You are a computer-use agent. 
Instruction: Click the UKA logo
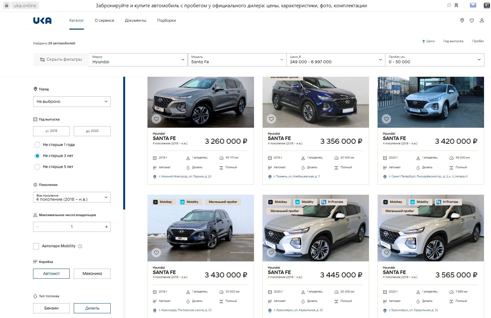pyautogui.click(x=42, y=20)
